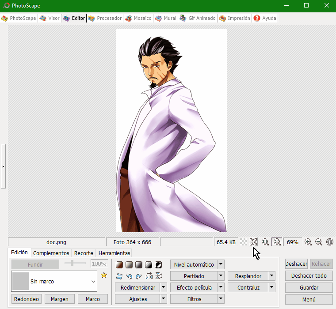This screenshot has width=336, height=309.
Task: Click the Nivel automático button
Action: click(194, 264)
